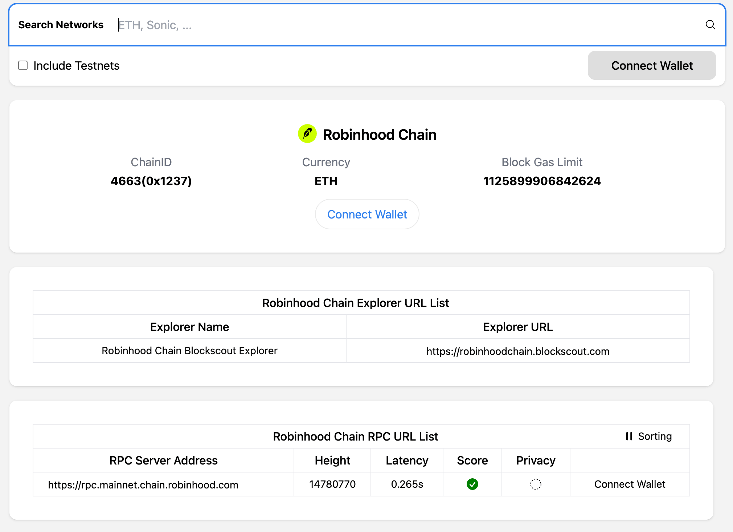The image size is (733, 532).
Task: Click the latency value 0.265s
Action: coord(407,484)
